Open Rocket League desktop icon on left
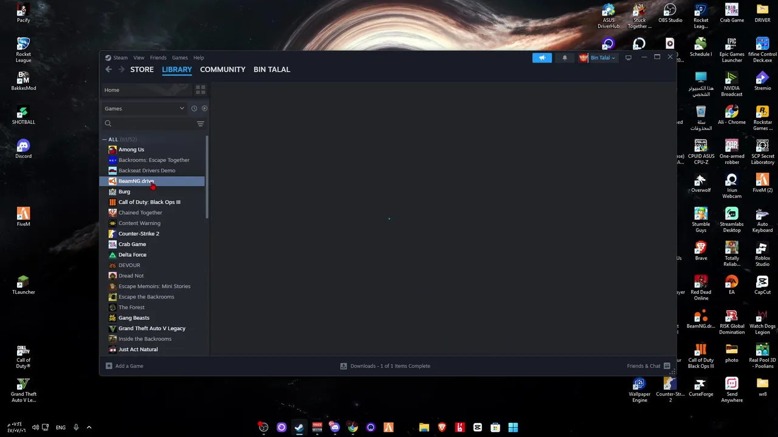 pos(23,50)
